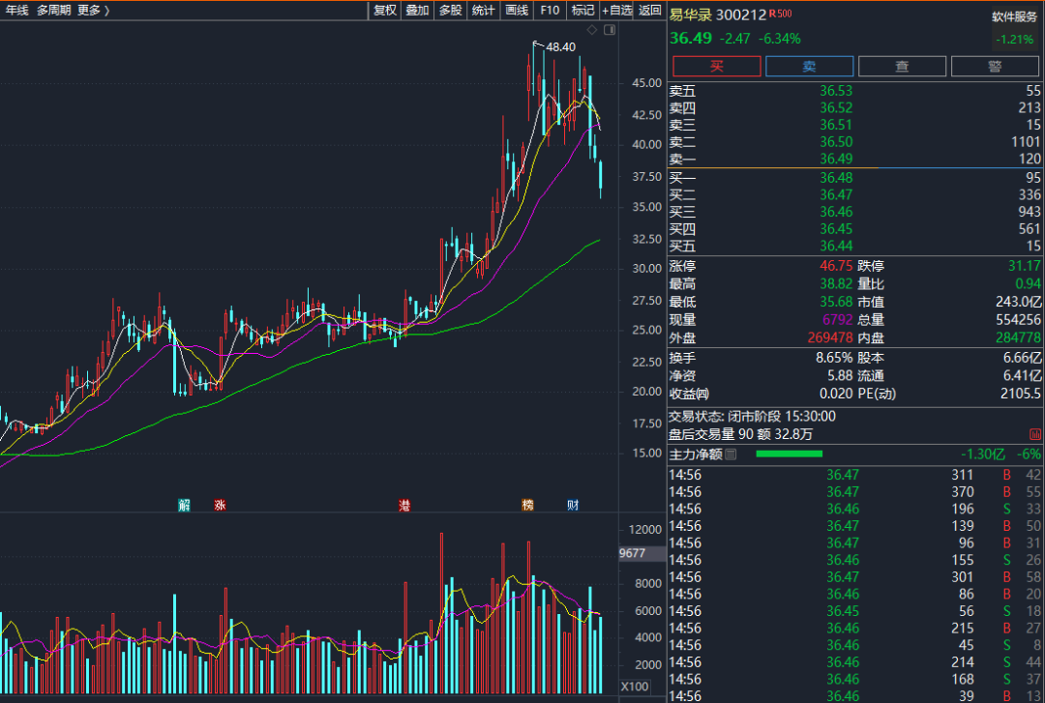The height and width of the screenshot is (703, 1045).
Task: Click the 总量 value 554256
Action: pyautogui.click(x=1018, y=320)
